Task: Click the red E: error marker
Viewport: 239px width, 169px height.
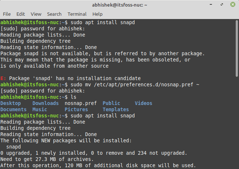Action: [3, 78]
